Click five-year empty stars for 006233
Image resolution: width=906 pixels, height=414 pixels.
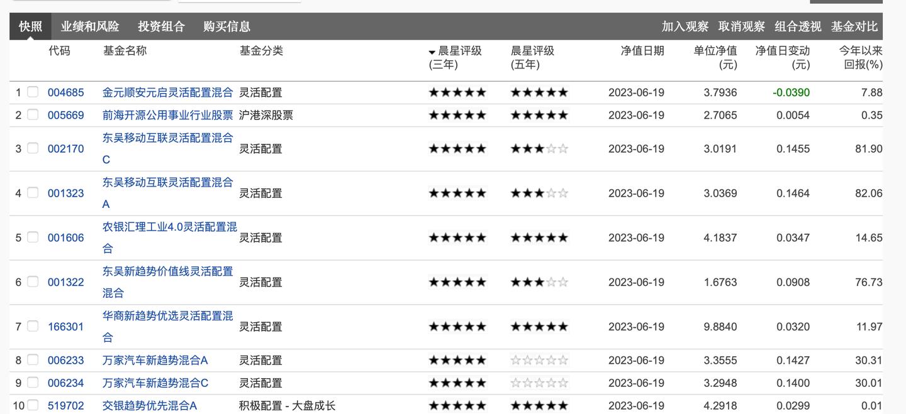coord(539,361)
